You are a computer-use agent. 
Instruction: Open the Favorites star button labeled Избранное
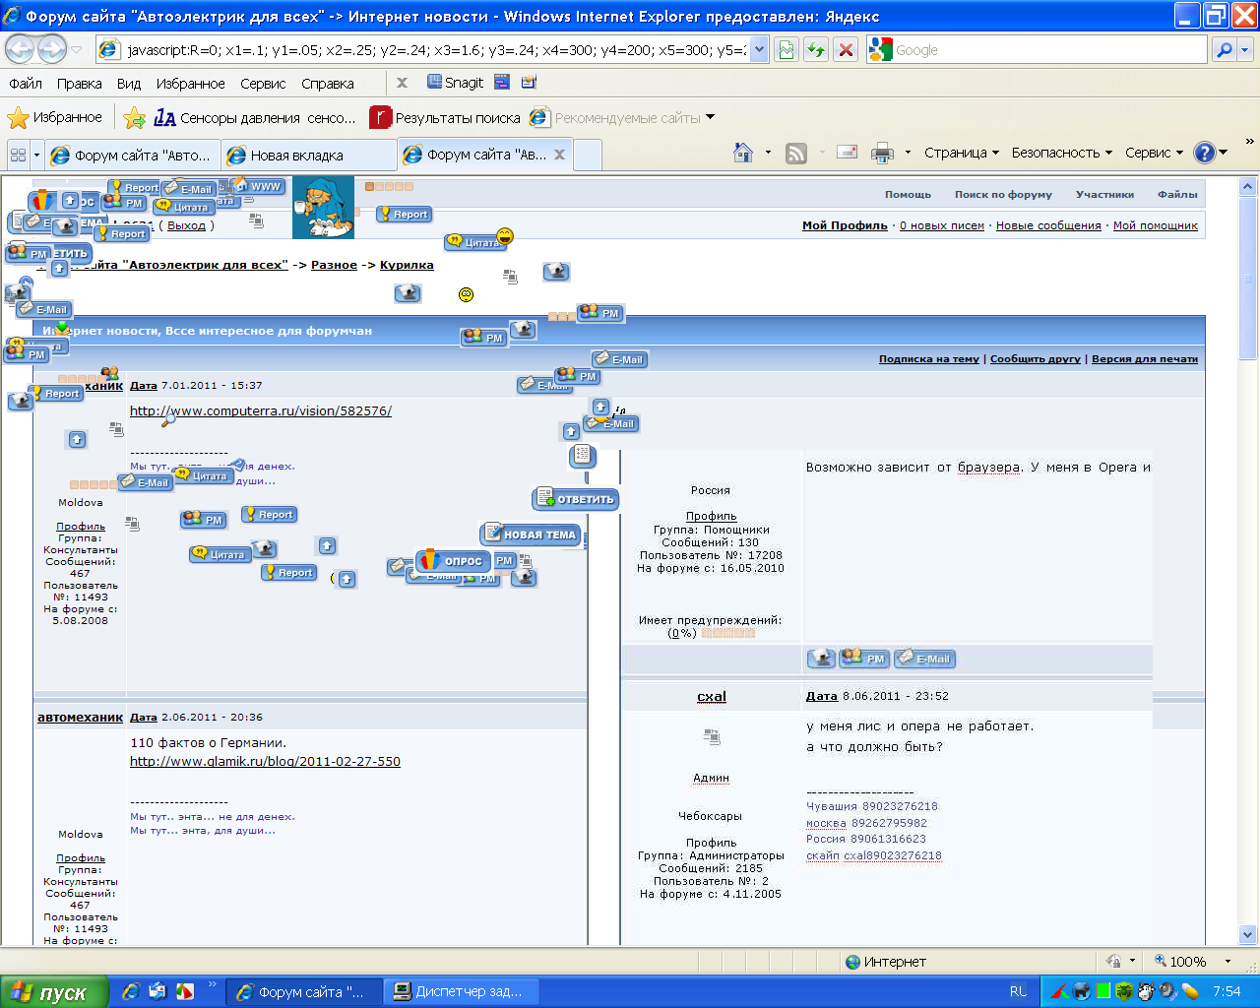pyautogui.click(x=55, y=118)
